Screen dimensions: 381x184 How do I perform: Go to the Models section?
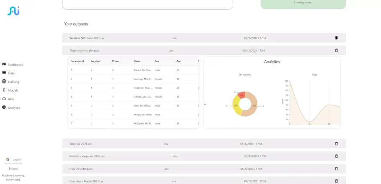point(13,90)
